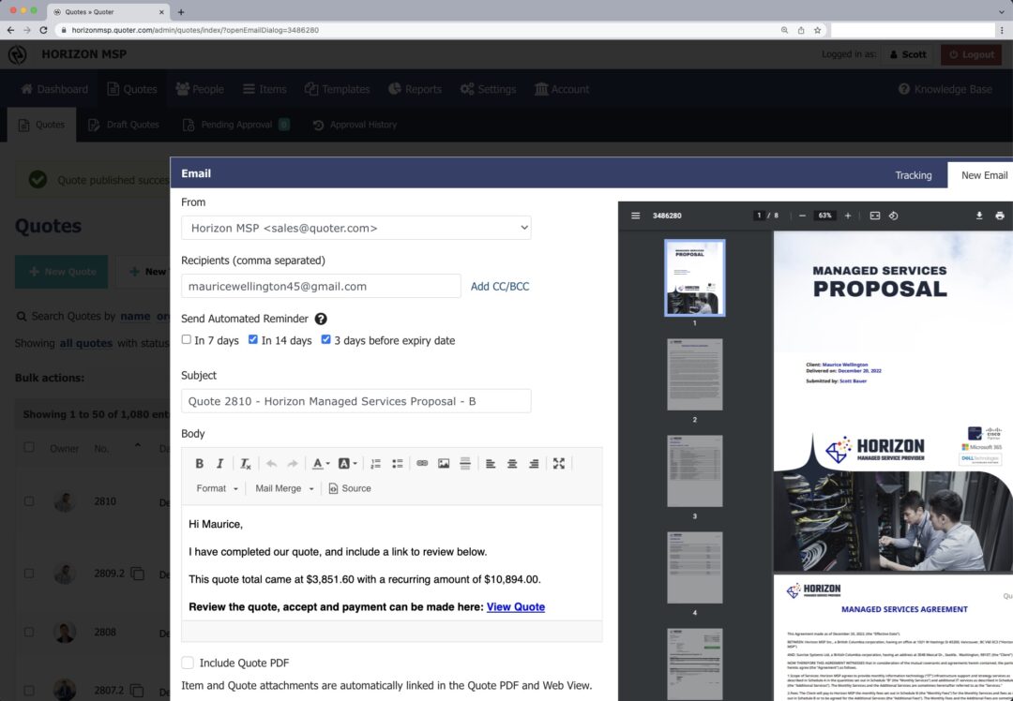Image resolution: width=1013 pixels, height=701 pixels.
Task: Click the italic formatting icon
Action: [x=220, y=463]
